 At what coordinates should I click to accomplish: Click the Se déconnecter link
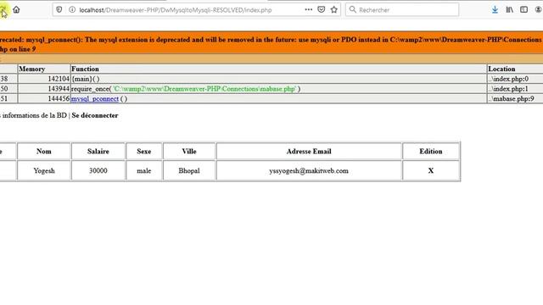95,115
